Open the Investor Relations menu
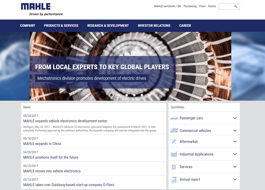265x190 pixels. pos(154,26)
